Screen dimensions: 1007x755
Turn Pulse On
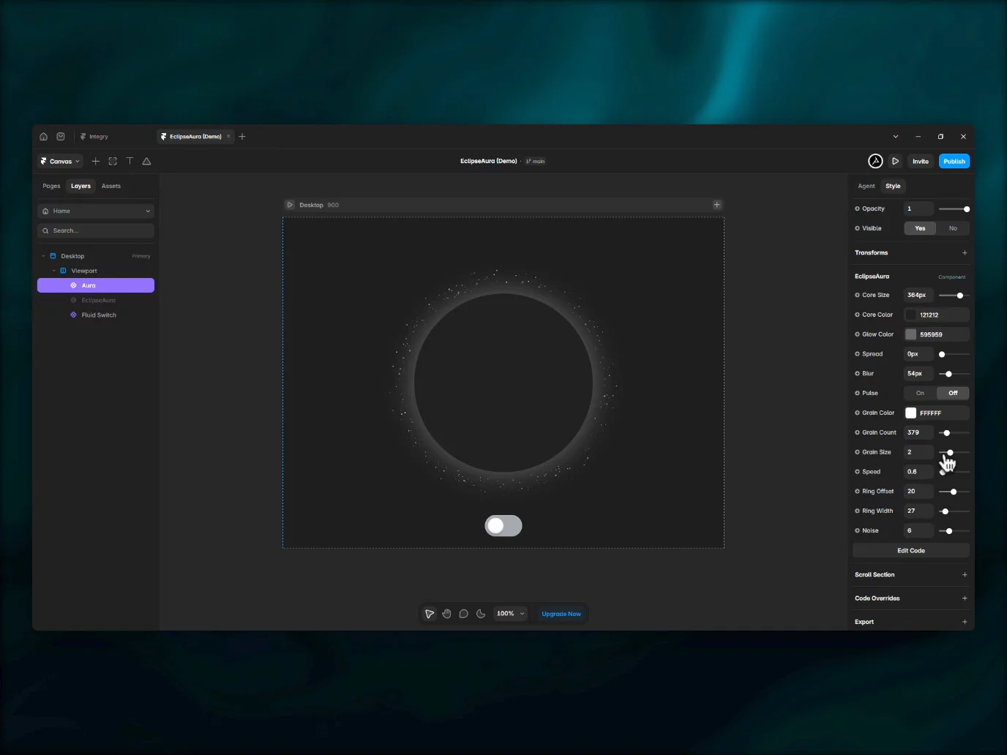920,393
